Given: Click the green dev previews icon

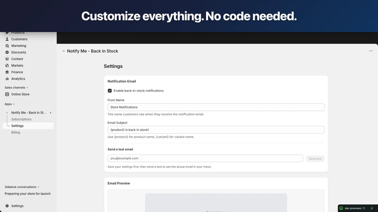Looking at the screenshot, I should (341, 208).
